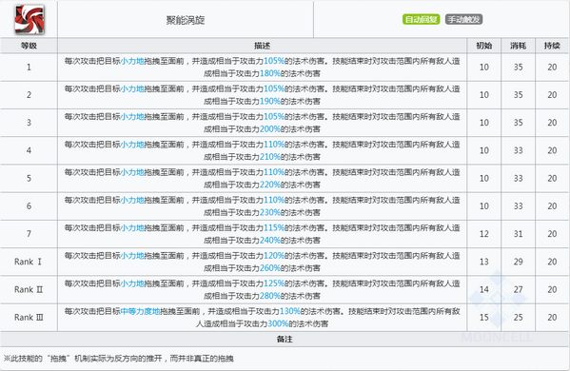The height and width of the screenshot is (371, 570).
Task: Click the 280% damage value
Action: (x=270, y=296)
